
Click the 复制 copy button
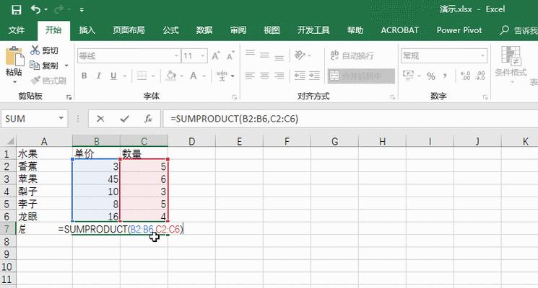click(x=44, y=65)
